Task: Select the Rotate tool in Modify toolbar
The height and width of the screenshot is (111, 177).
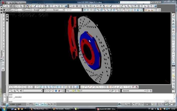Action: coord(173,33)
